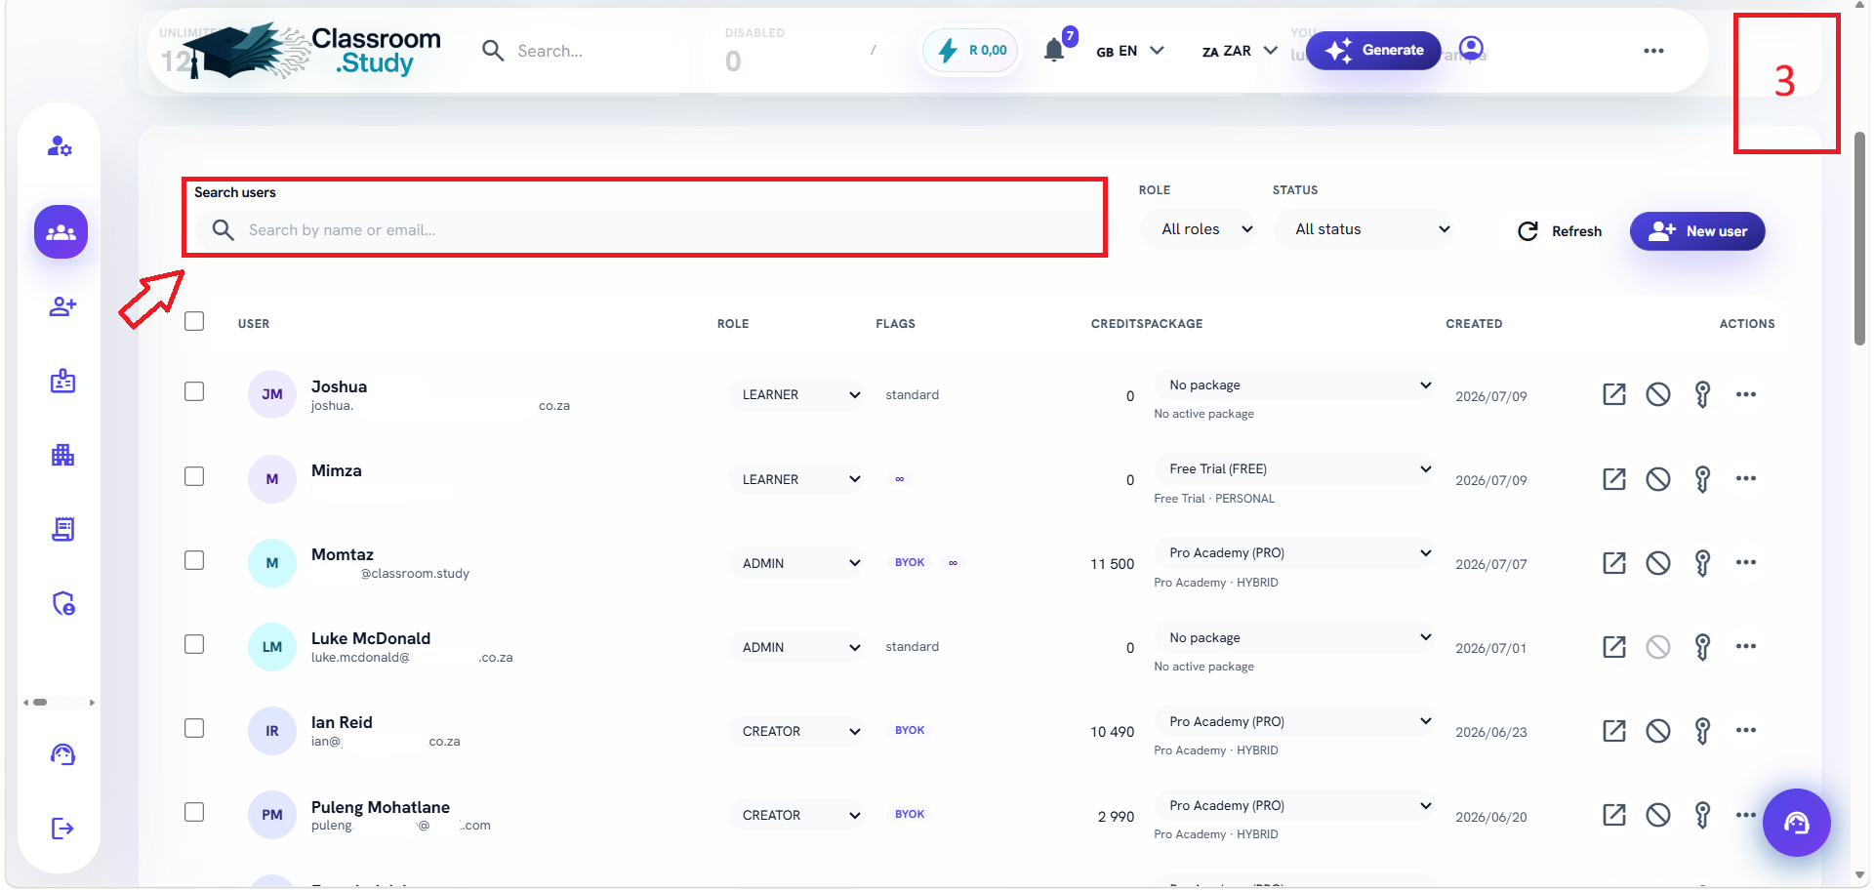This screenshot has height=891, width=1874.
Task: Select the Luke McDonald row checkbox
Action: [x=194, y=644]
